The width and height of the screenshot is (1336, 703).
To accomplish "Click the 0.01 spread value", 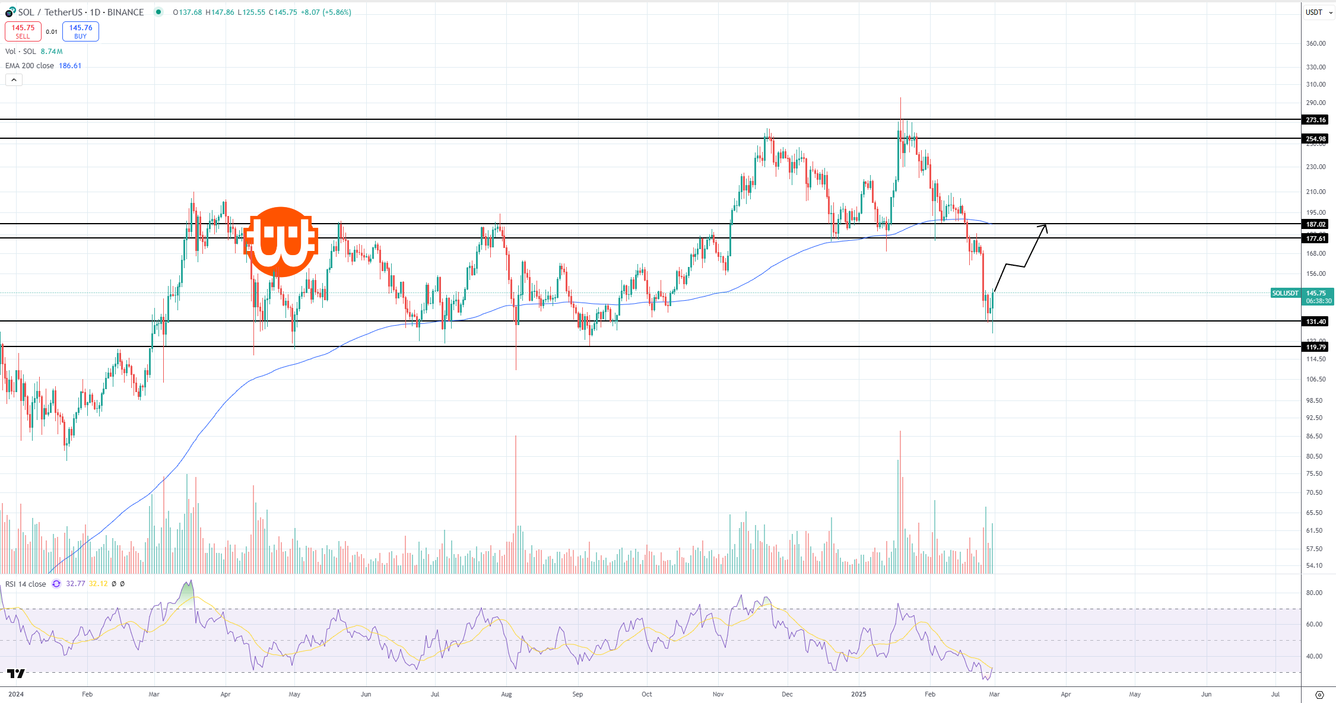I will click(52, 32).
